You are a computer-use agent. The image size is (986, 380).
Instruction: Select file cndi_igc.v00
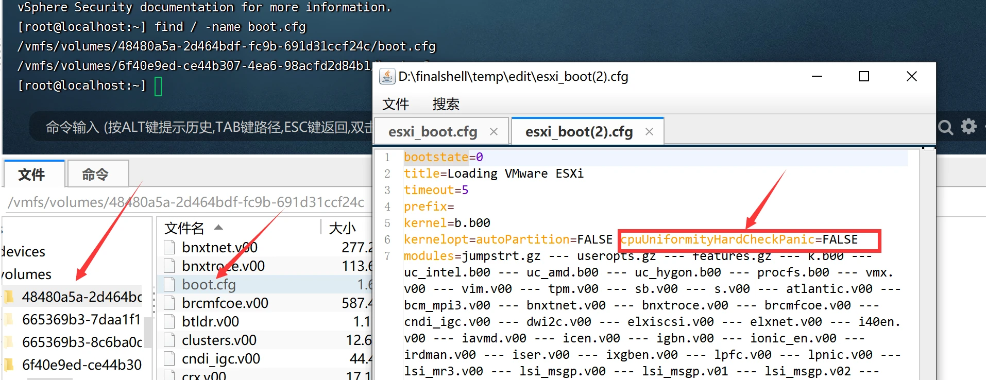pos(221,358)
